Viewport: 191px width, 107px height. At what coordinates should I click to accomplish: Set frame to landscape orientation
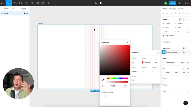click(183, 19)
